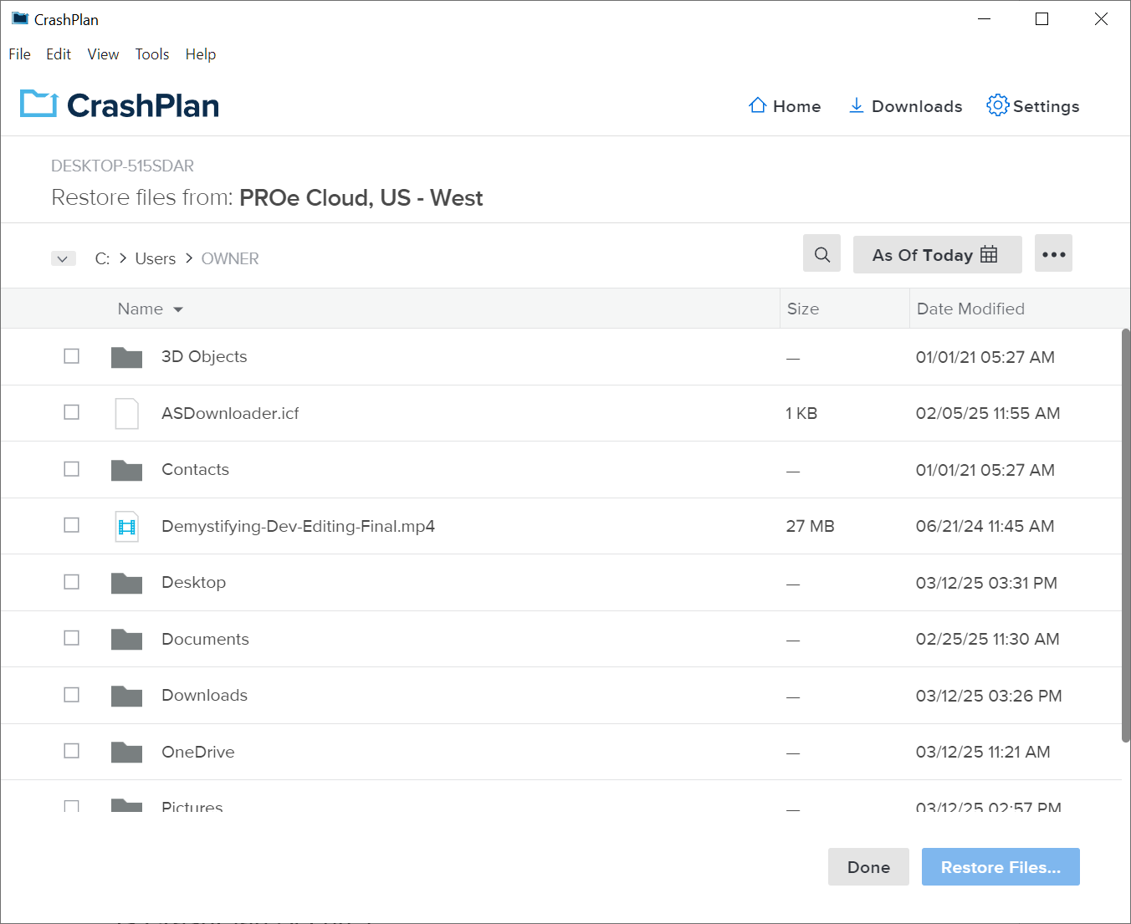The height and width of the screenshot is (924, 1131).
Task: Open the 3D Objects folder name
Action: [204, 356]
